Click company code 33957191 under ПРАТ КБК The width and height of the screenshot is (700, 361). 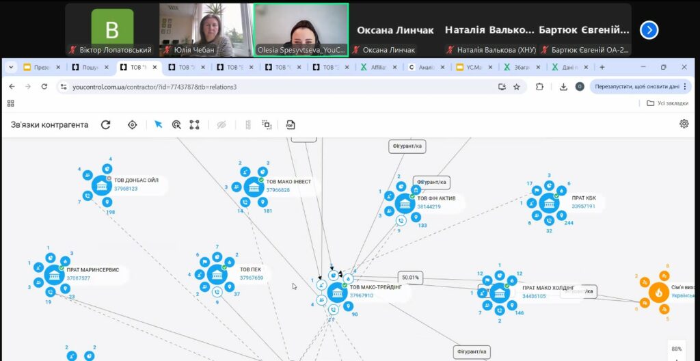click(x=584, y=206)
